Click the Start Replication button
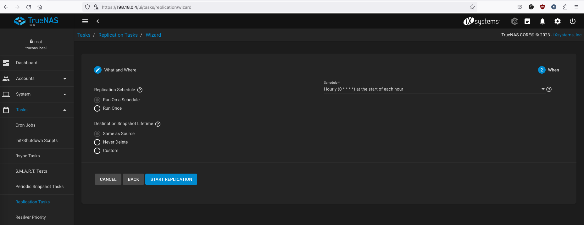The height and width of the screenshot is (225, 584). [171, 179]
